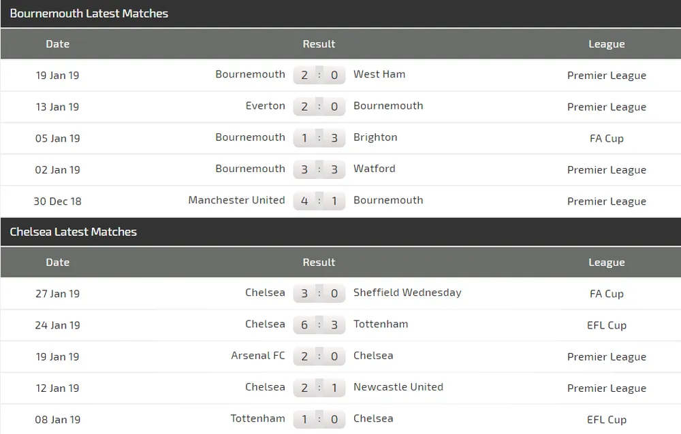Select the League column header in Chelsea table
Image resolution: width=681 pixels, height=434 pixels.
pos(607,262)
